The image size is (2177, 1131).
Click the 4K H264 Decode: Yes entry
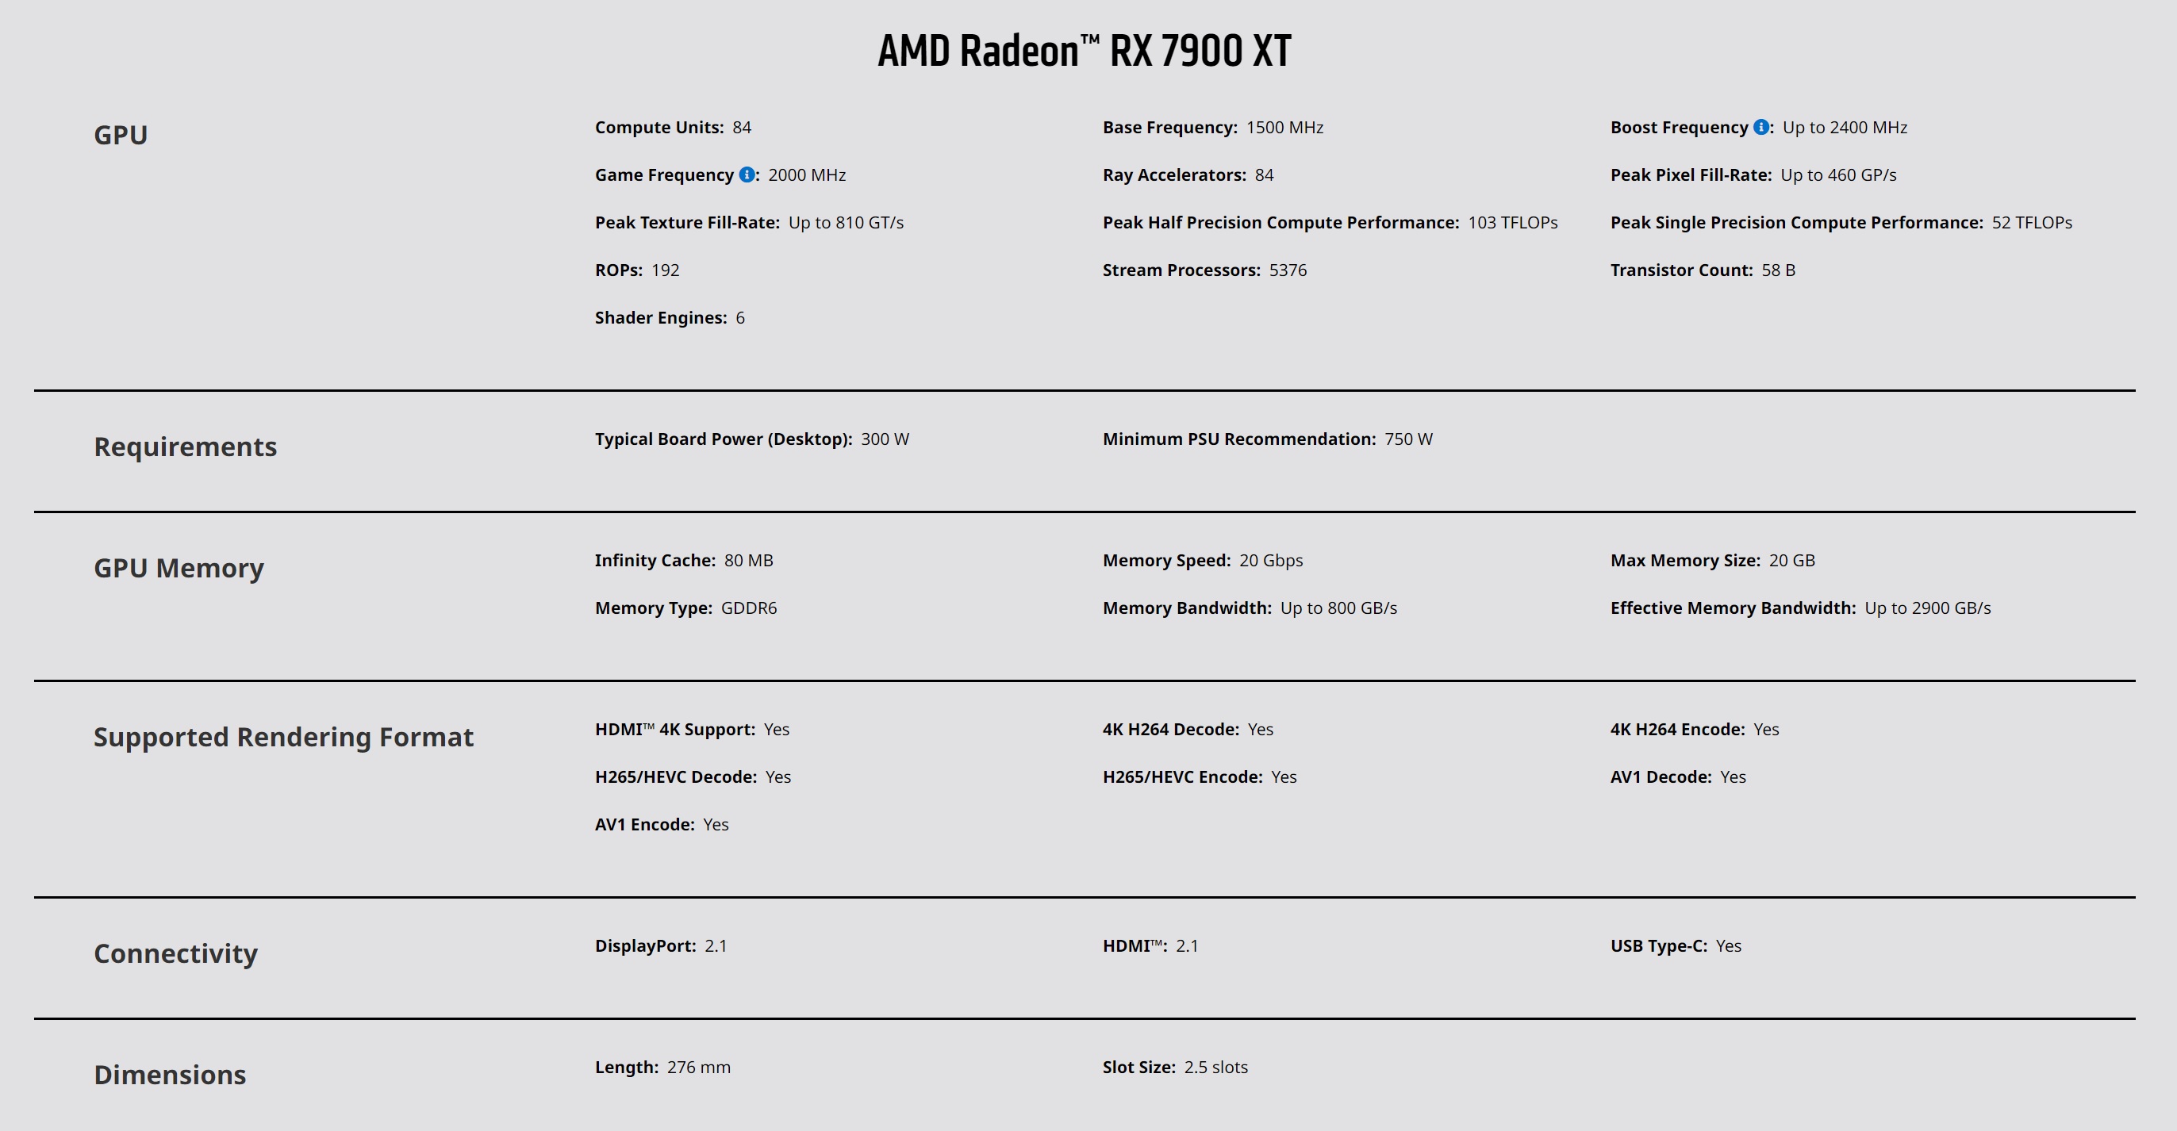1188,730
